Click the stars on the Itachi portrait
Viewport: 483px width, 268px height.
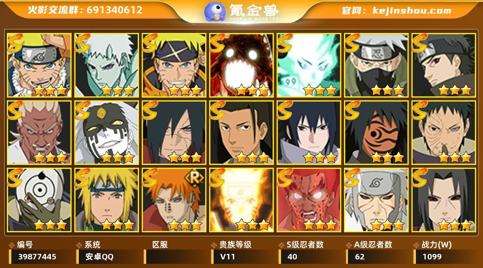454,225
